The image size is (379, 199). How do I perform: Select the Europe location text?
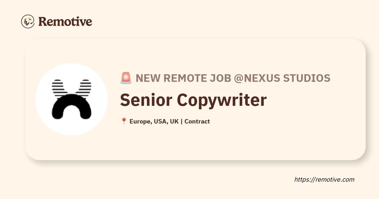[x=141, y=122]
